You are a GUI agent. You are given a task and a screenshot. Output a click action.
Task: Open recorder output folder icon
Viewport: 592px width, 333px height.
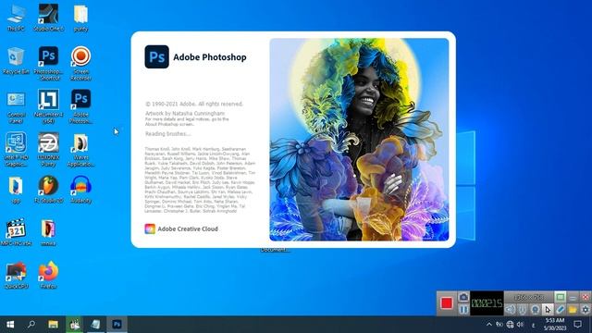(x=573, y=309)
